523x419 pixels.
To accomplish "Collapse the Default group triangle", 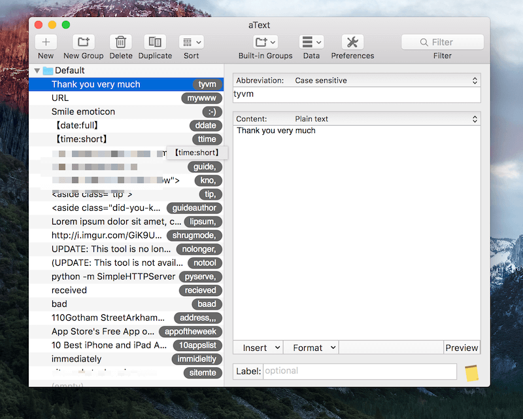I will [x=37, y=71].
